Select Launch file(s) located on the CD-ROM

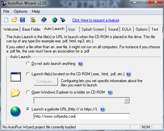(x=28, y=74)
